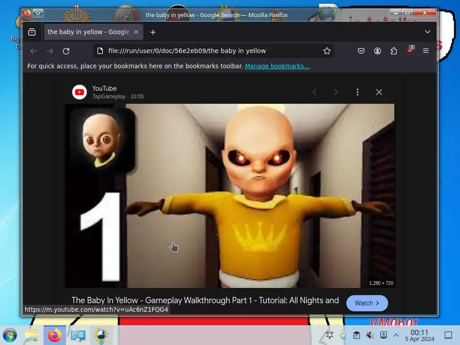Launch the software discover taskbar icon
Screen dimensions: 460x345
(101, 336)
